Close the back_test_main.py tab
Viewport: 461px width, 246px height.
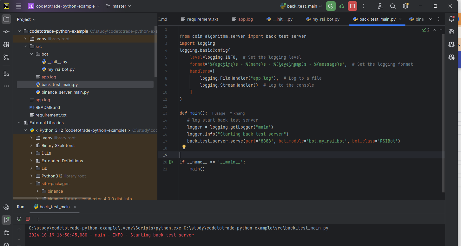pos(400,19)
